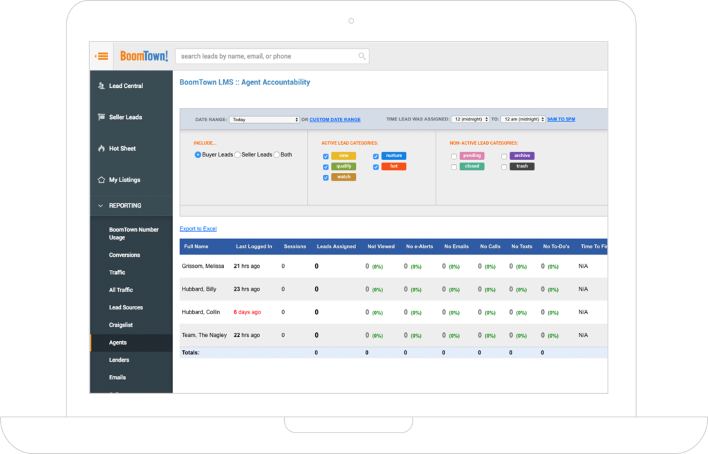Click the red hot category tag
This screenshot has height=454, width=708.
click(393, 166)
